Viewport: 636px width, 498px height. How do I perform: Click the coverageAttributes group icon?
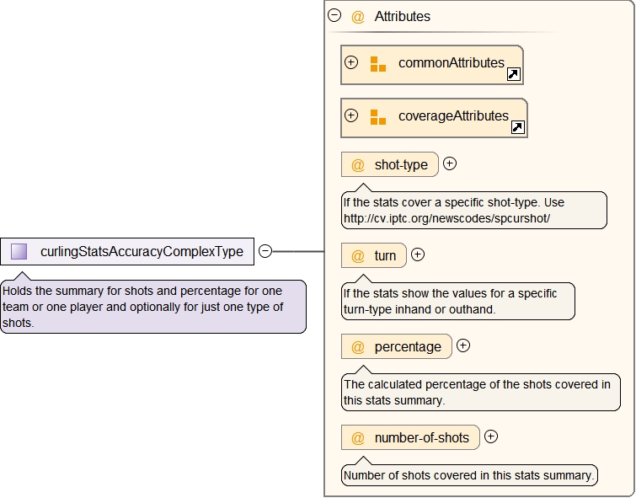[x=378, y=117]
